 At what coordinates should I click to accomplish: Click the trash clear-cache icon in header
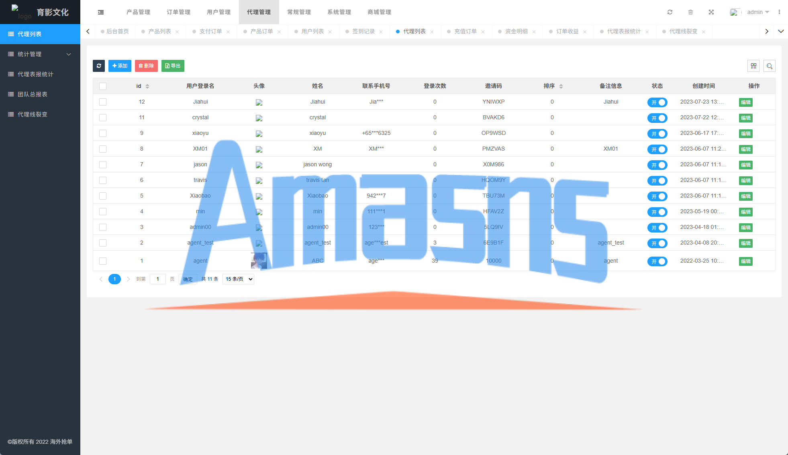click(690, 12)
